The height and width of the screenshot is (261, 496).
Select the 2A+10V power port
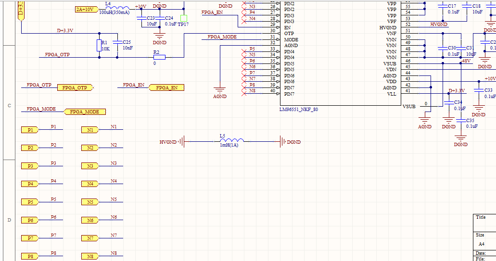(86, 9)
